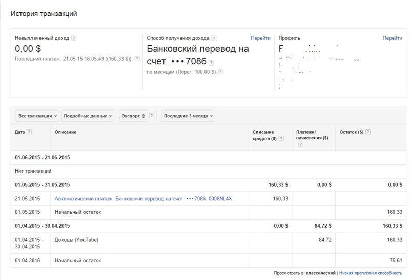The height and width of the screenshot is (280, 410).
Task: Click Перейти link in Профиль section
Action: tap(392, 38)
